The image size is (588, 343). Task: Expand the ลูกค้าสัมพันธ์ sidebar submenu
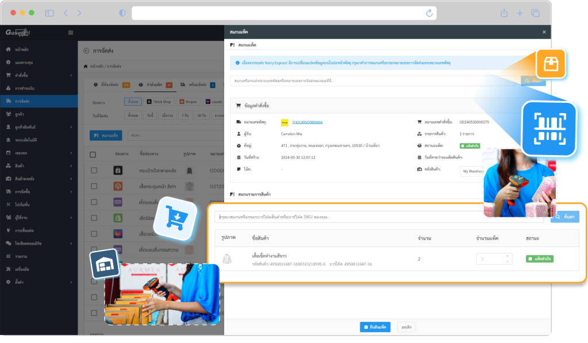71,127
